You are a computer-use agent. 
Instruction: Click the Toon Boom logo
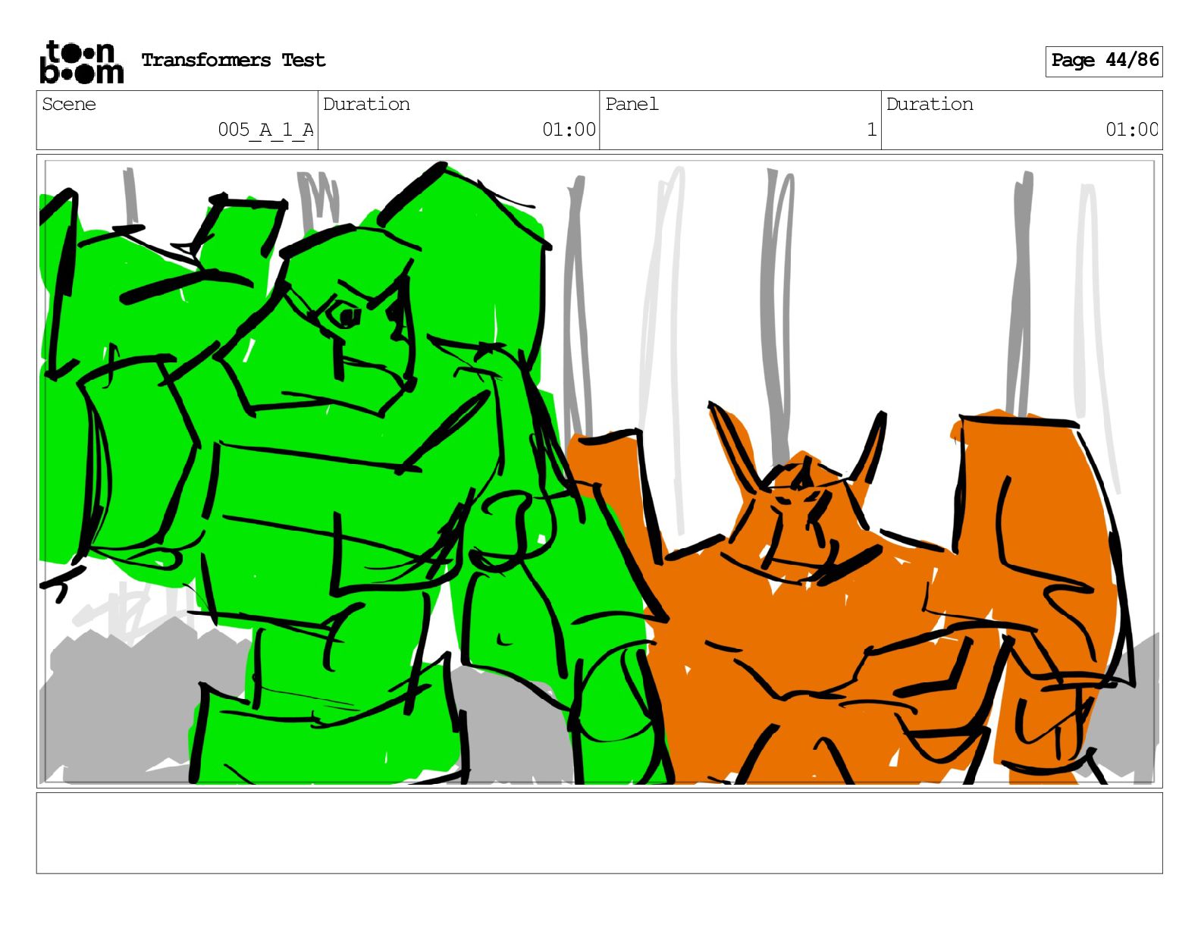81,61
